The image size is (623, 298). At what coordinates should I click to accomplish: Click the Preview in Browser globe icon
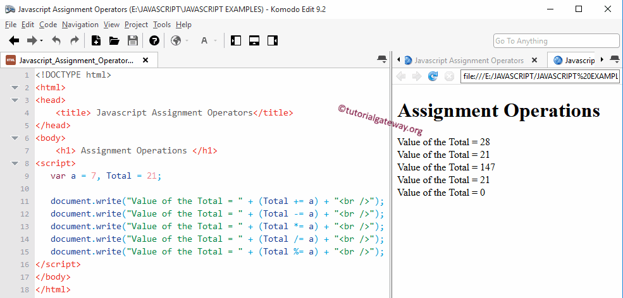176,40
